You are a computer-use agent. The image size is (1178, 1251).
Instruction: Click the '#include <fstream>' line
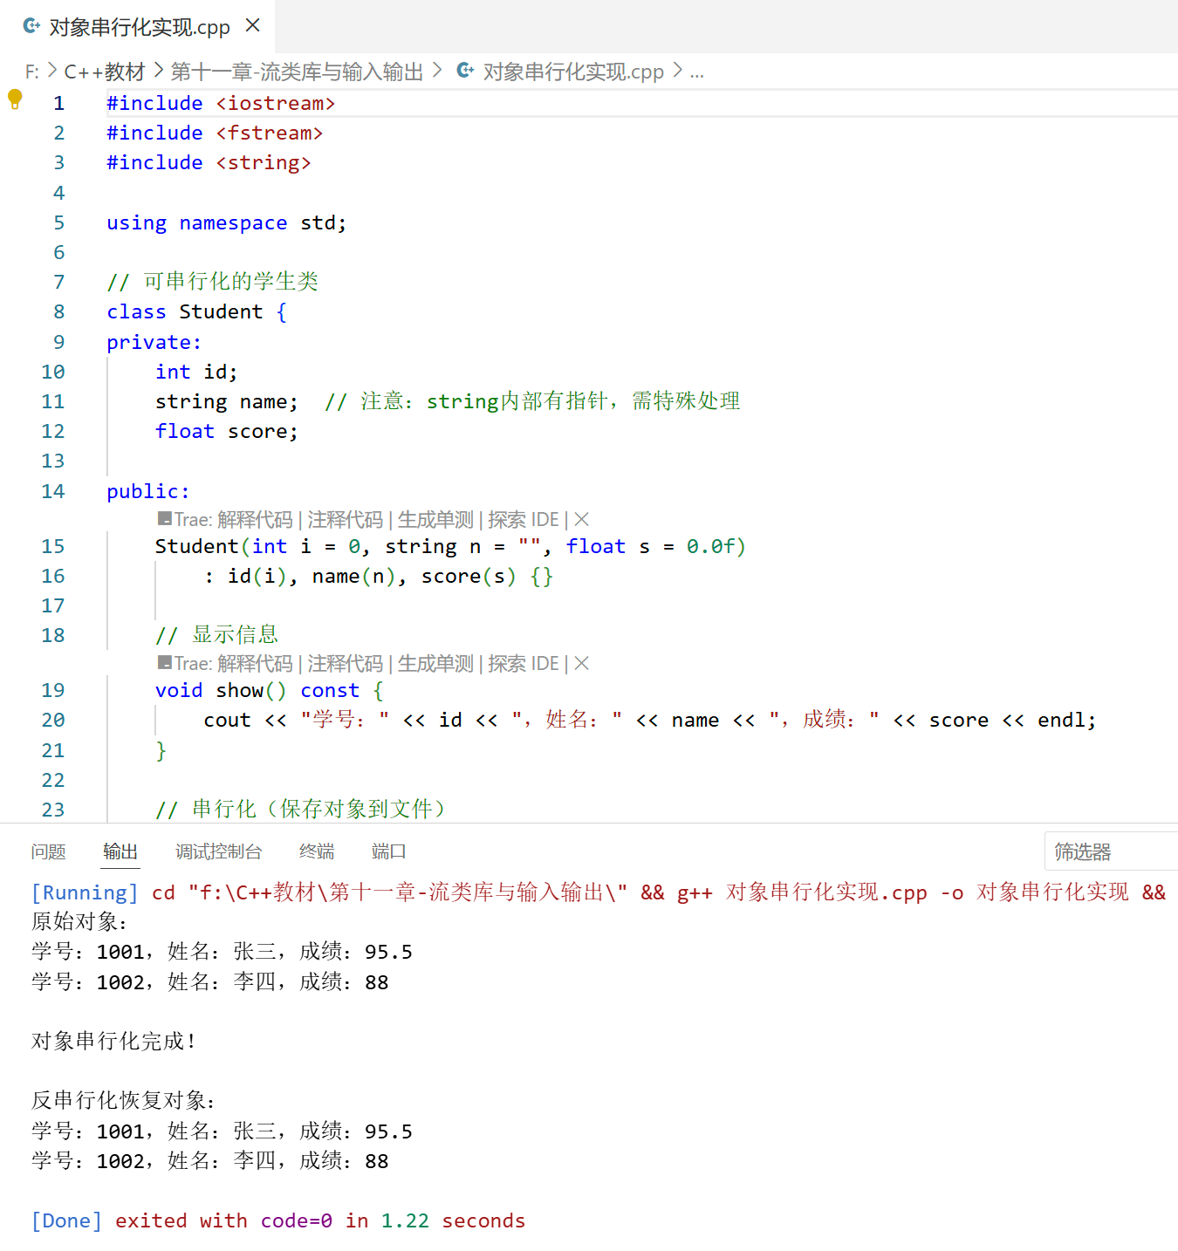pyautogui.click(x=215, y=133)
